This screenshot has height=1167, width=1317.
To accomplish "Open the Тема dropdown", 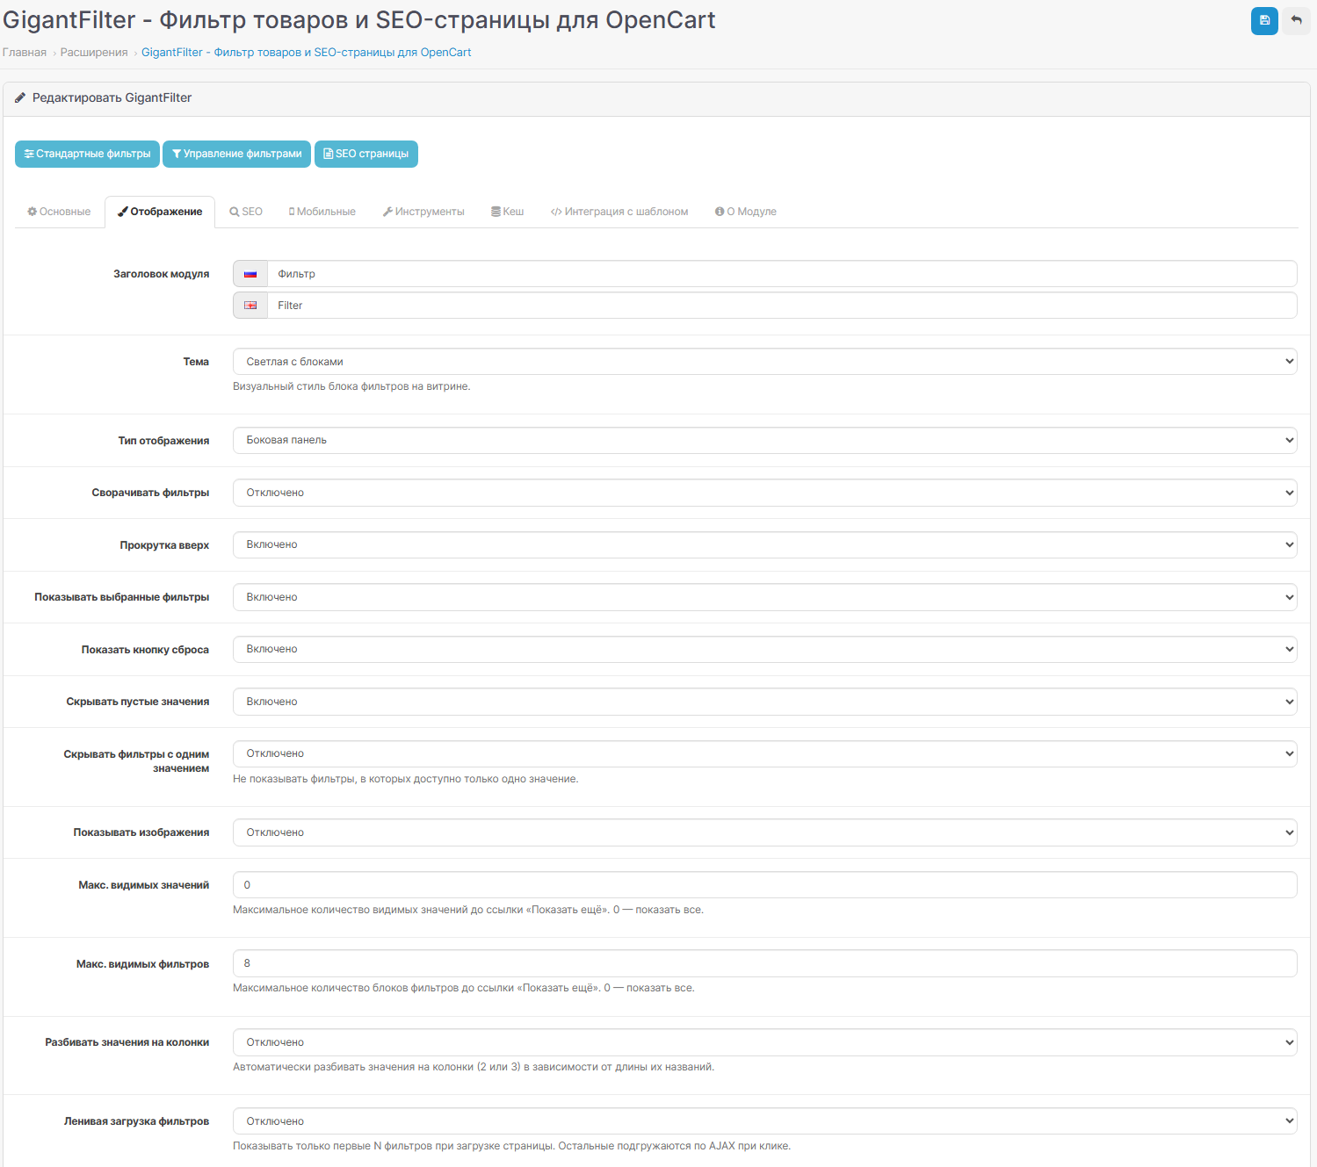I will tap(764, 362).
